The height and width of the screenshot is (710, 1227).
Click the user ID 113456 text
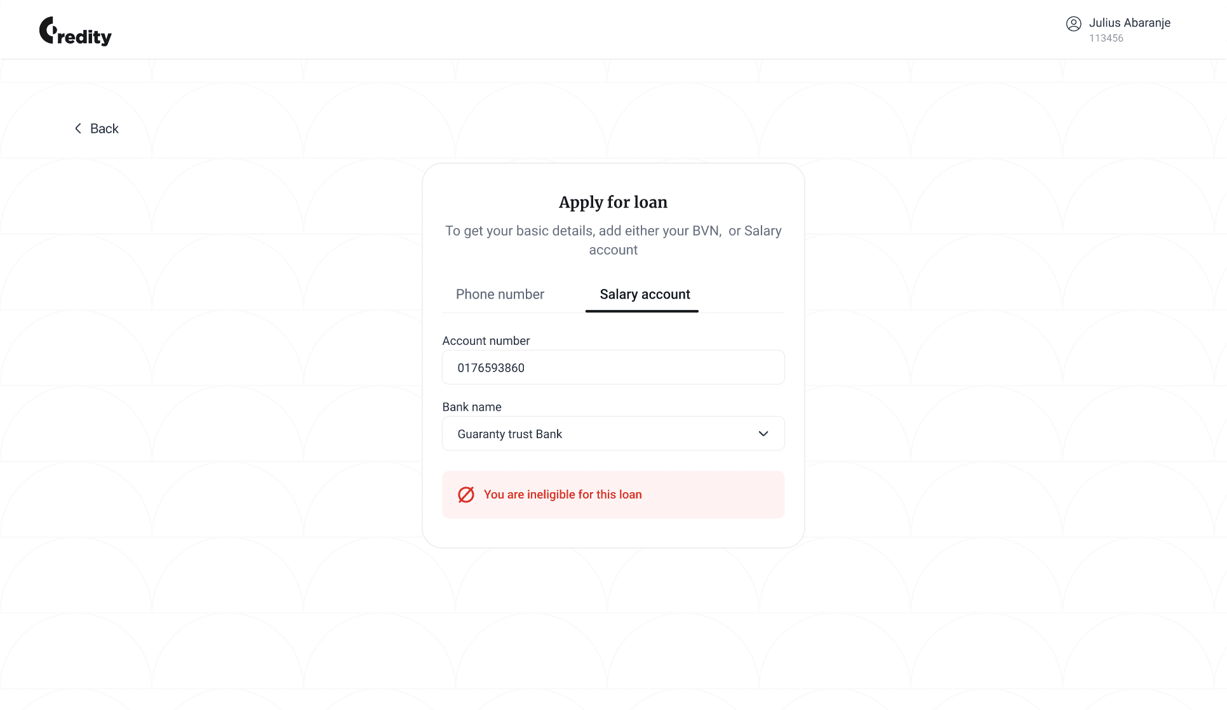point(1106,38)
